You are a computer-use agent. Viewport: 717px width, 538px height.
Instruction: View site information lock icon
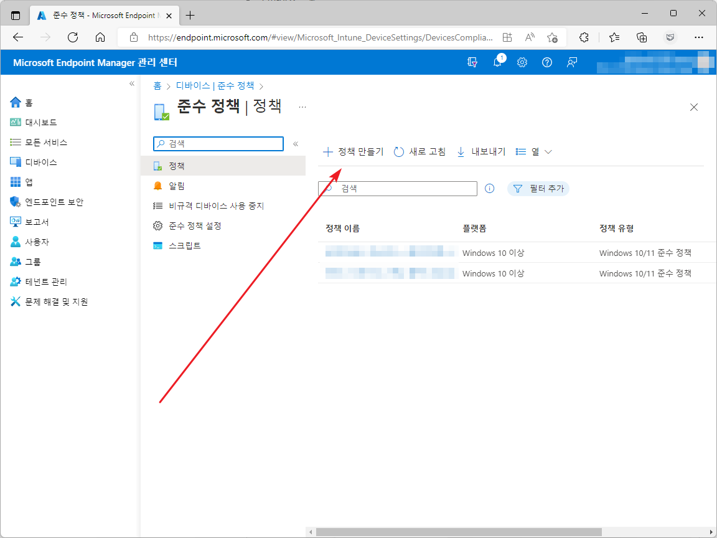[x=134, y=37]
